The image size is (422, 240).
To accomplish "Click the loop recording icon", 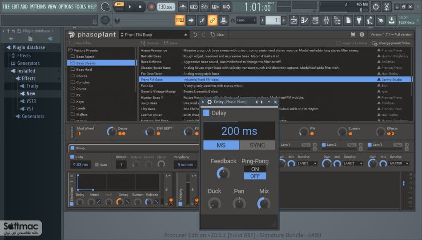I will tap(226, 7).
